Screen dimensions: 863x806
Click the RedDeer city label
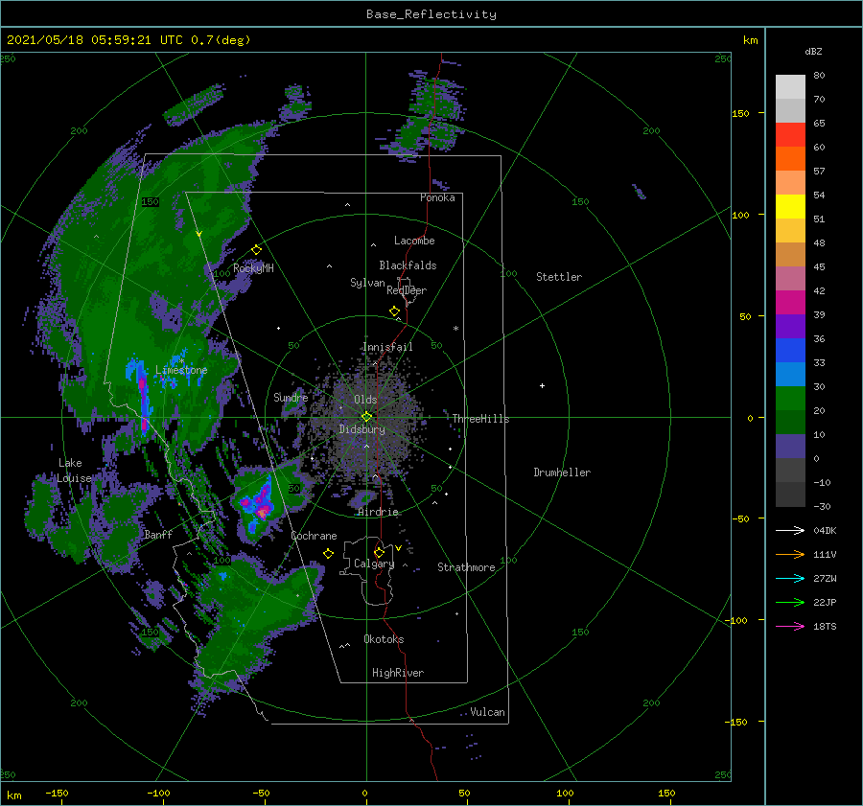tap(407, 290)
